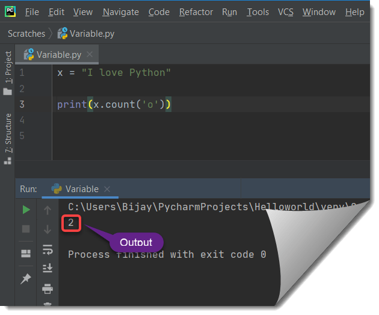Open the View menu
This screenshot has width=379, height=315.
(x=83, y=12)
